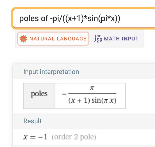Image resolution: width=155 pixels, height=147 pixels.
Task: Click the 'Result' pod heading
Action: [32, 121]
